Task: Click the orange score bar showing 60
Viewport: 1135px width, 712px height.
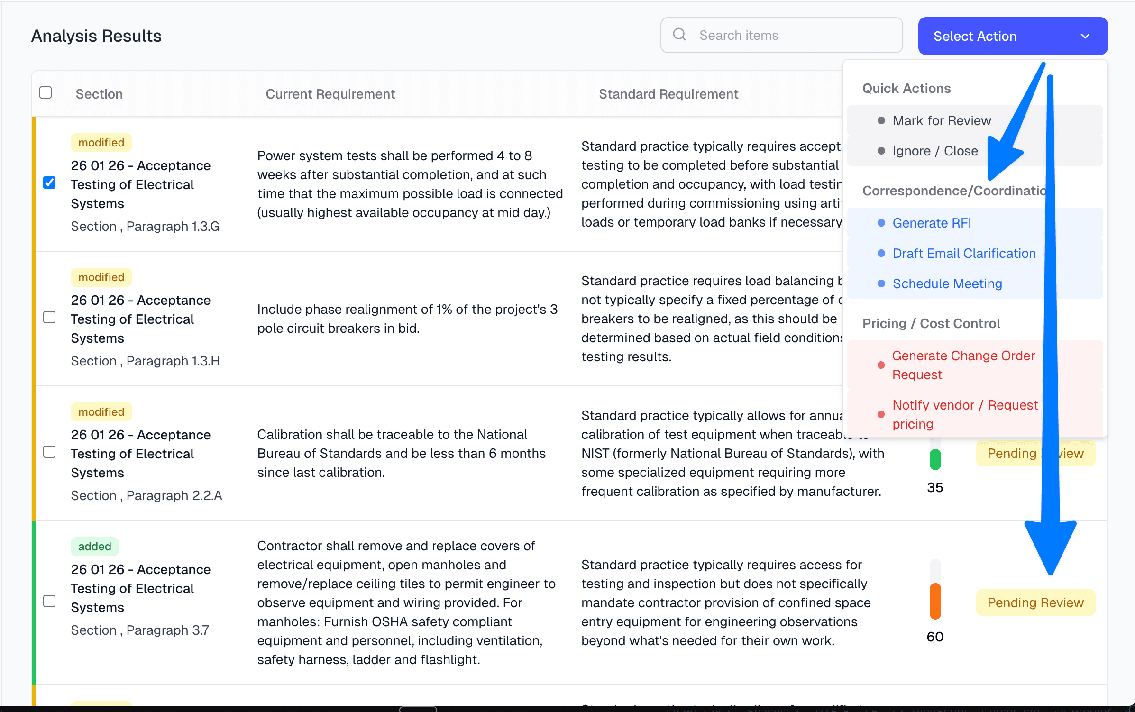Action: pyautogui.click(x=935, y=600)
